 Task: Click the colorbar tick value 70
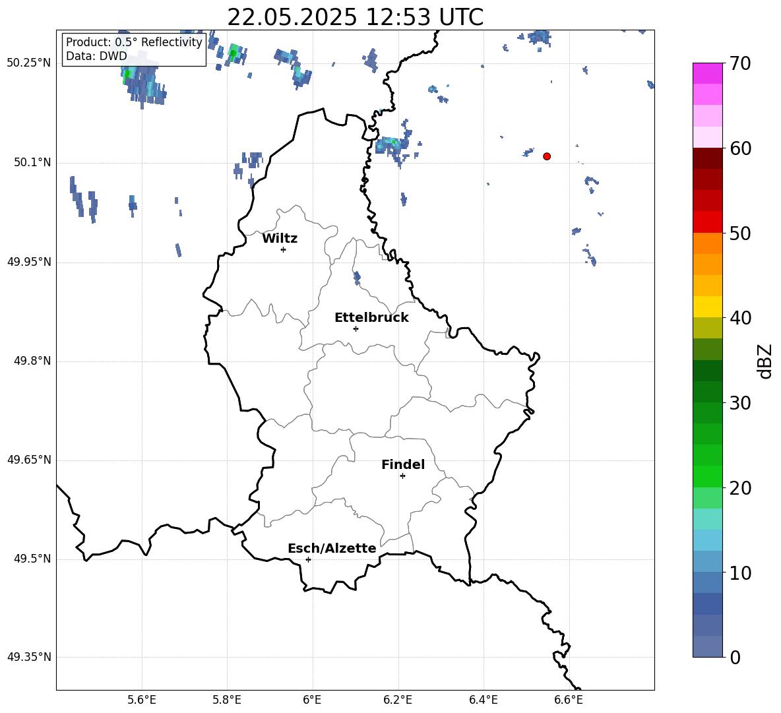tap(740, 63)
